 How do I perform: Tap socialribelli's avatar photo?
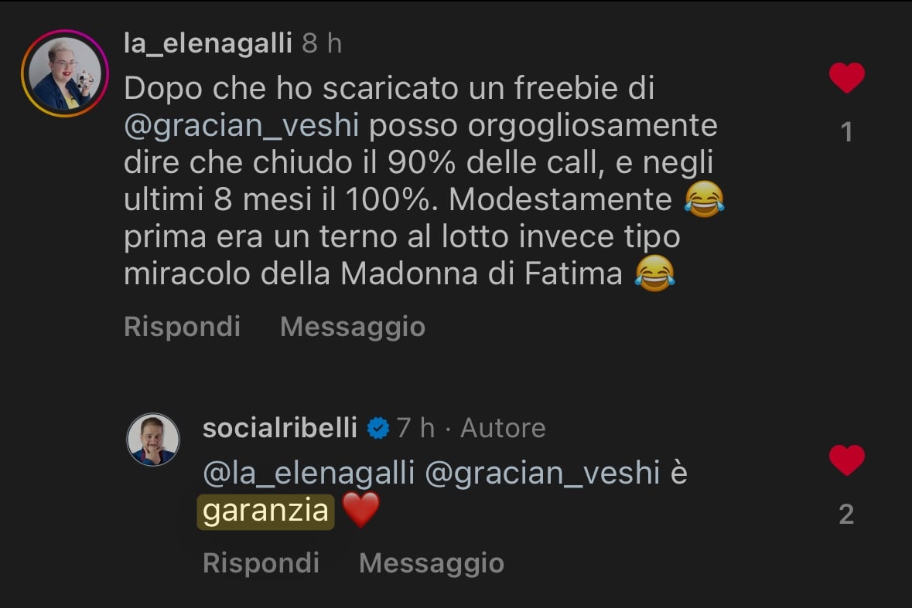pyautogui.click(x=153, y=439)
